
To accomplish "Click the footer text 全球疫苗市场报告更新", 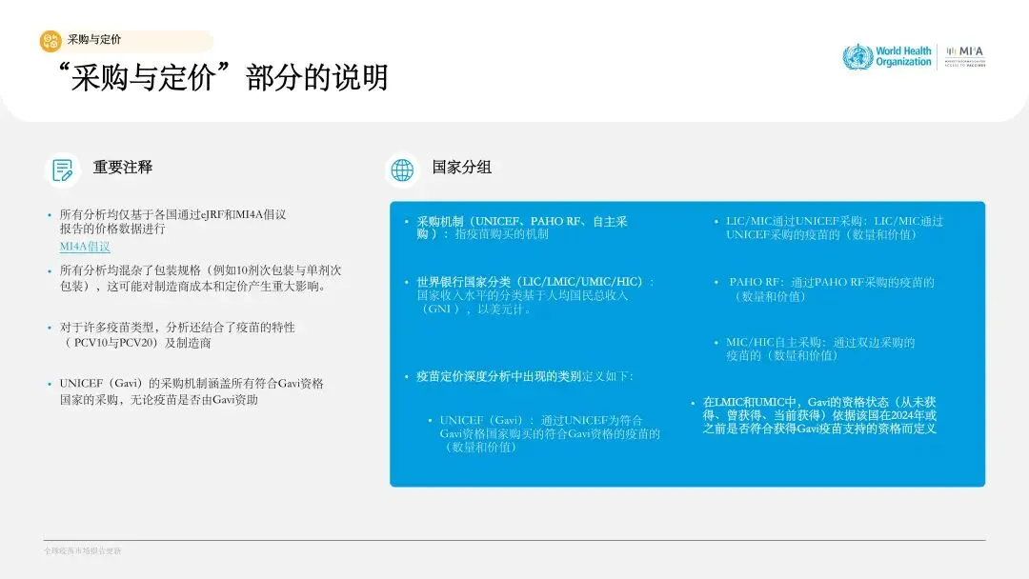I will (x=83, y=550).
